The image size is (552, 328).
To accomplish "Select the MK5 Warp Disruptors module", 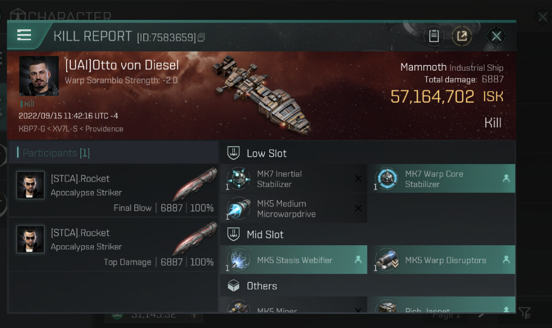I will (x=441, y=260).
